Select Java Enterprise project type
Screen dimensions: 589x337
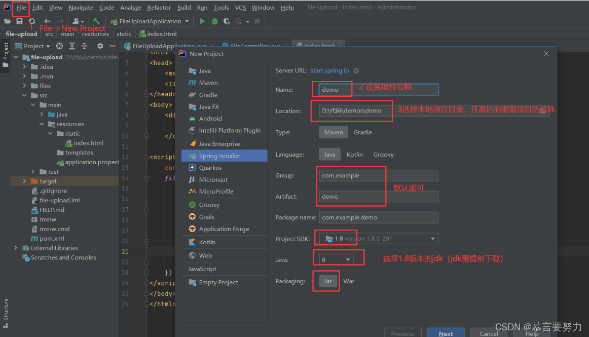(224, 143)
